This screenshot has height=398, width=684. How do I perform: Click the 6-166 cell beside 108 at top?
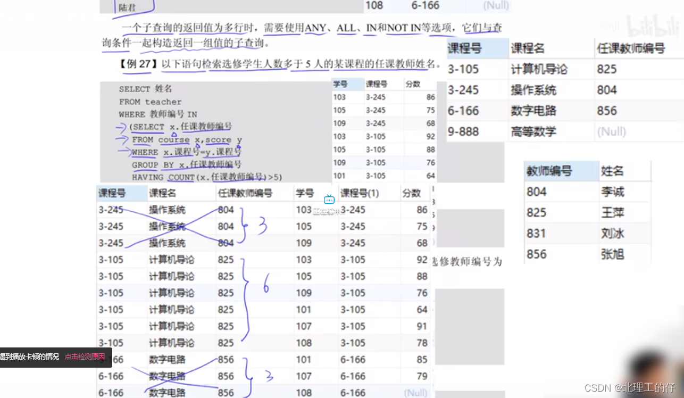pyautogui.click(x=426, y=6)
